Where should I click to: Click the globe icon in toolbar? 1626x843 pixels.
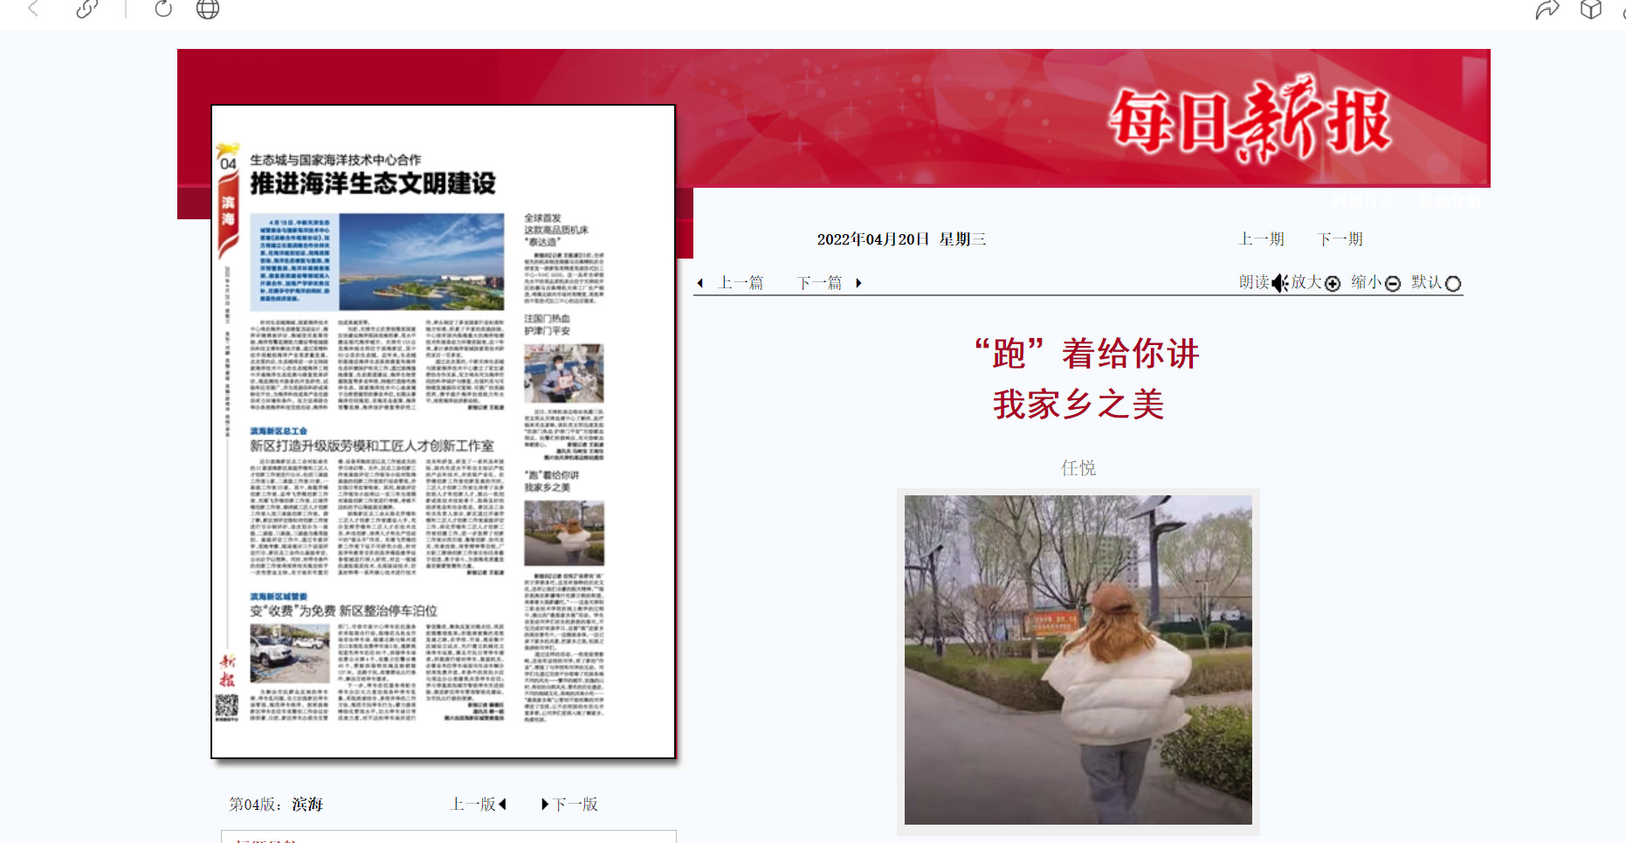(x=208, y=9)
